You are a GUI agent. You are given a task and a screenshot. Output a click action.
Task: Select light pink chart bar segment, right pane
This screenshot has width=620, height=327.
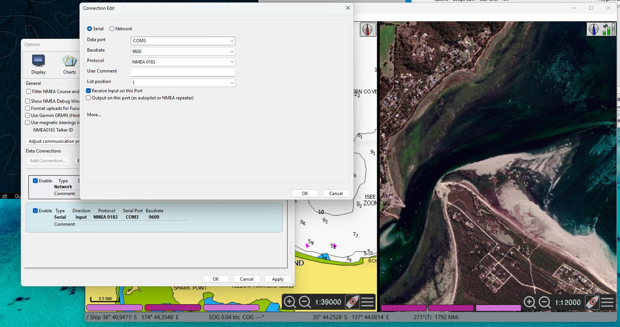(x=498, y=308)
